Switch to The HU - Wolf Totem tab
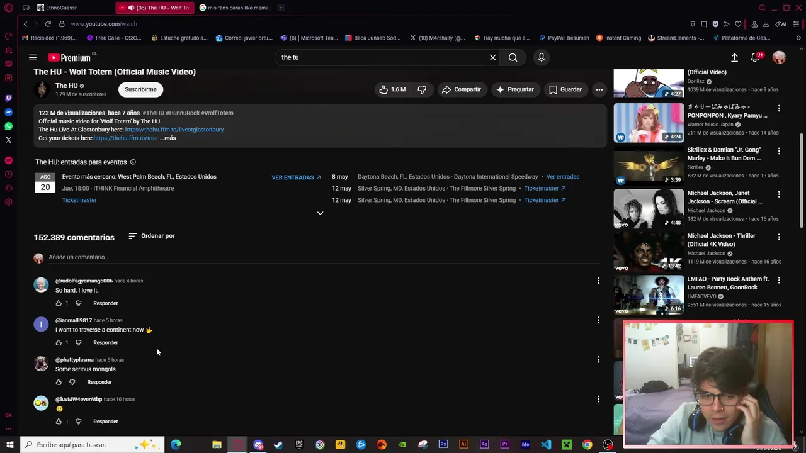Viewport: 806px width, 453px height. pos(156,8)
